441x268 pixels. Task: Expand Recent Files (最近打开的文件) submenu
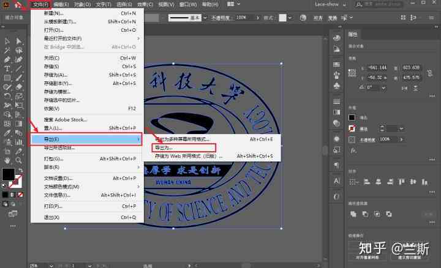coord(87,39)
